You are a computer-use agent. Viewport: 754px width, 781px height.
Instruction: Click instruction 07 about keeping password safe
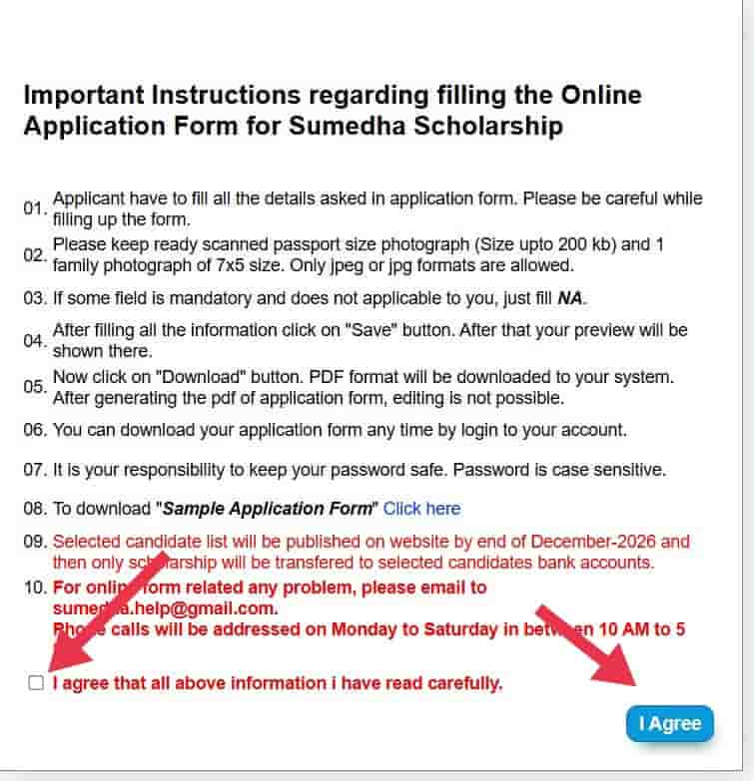click(x=360, y=470)
